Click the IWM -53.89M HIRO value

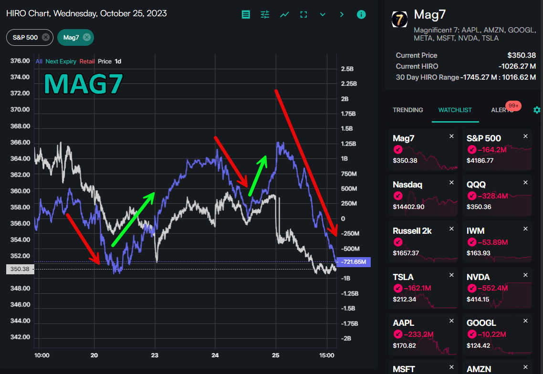pos(492,242)
